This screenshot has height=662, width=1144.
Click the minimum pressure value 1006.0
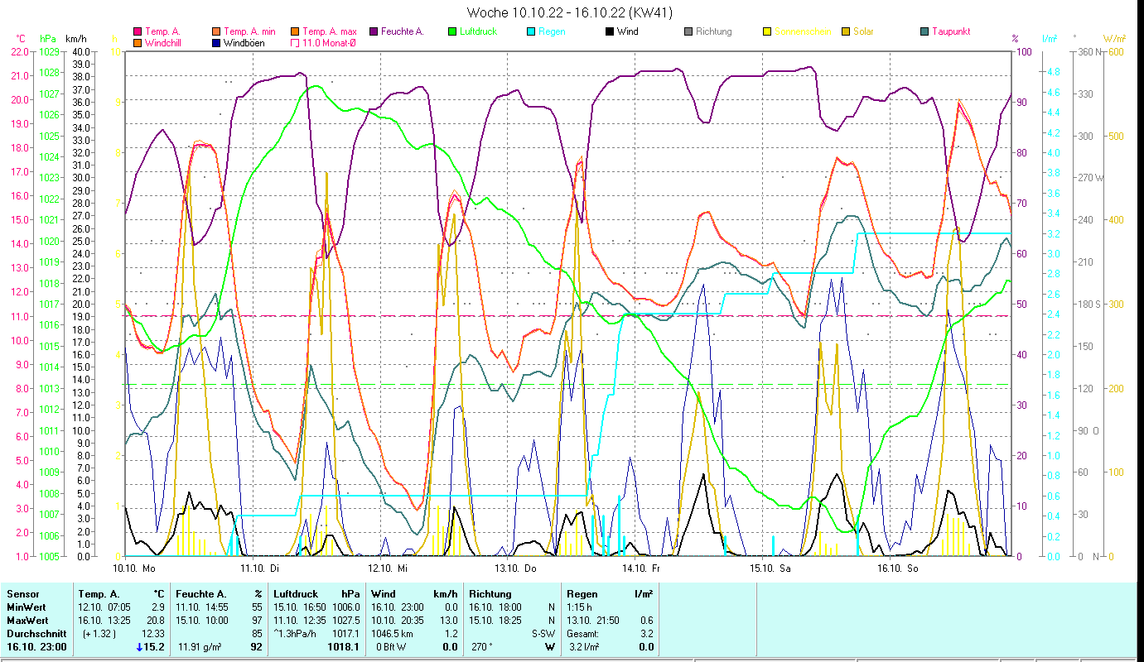(345, 607)
